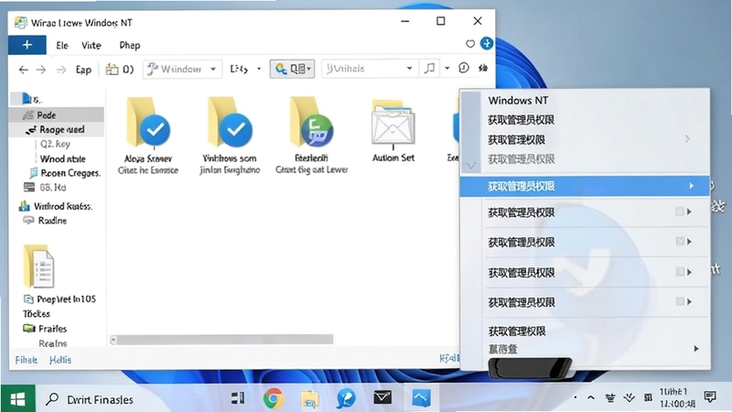The width and height of the screenshot is (732, 412).
Task: Click the greyed-out context menu entry
Action: (x=521, y=159)
